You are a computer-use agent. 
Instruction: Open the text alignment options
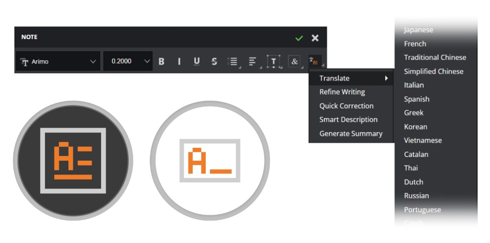tap(253, 61)
